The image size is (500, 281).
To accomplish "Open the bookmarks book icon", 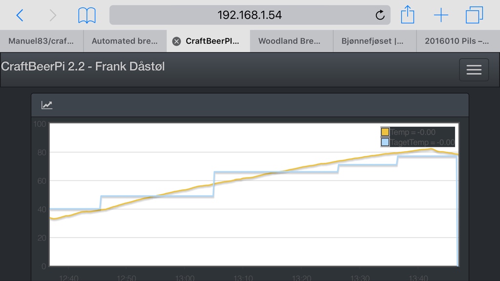I will pos(87,16).
